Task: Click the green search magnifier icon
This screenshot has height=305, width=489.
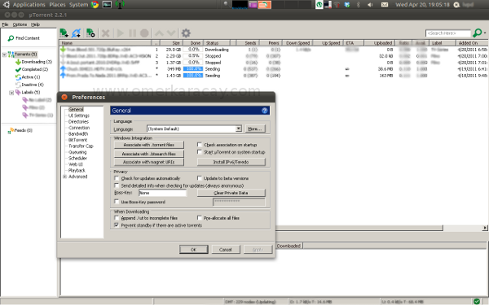Action: [x=477, y=33]
